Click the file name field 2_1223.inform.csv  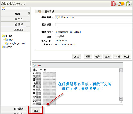tap(94, 17)
